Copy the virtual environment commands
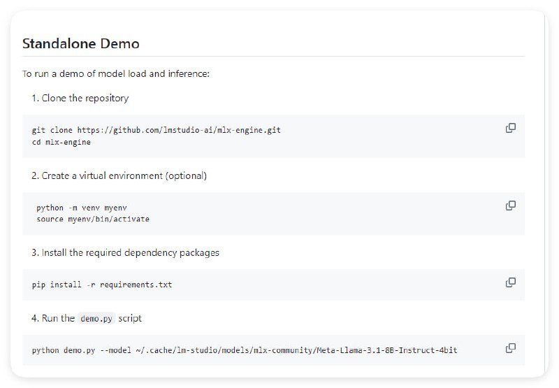The width and height of the screenshot is (559, 388). click(511, 206)
